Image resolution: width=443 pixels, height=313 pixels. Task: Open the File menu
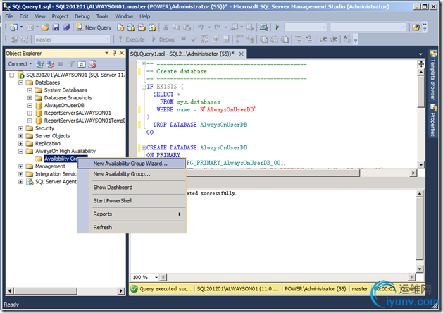coord(9,16)
